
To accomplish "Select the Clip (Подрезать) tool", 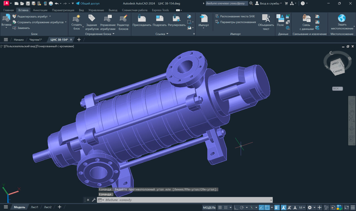I will click(160, 19).
